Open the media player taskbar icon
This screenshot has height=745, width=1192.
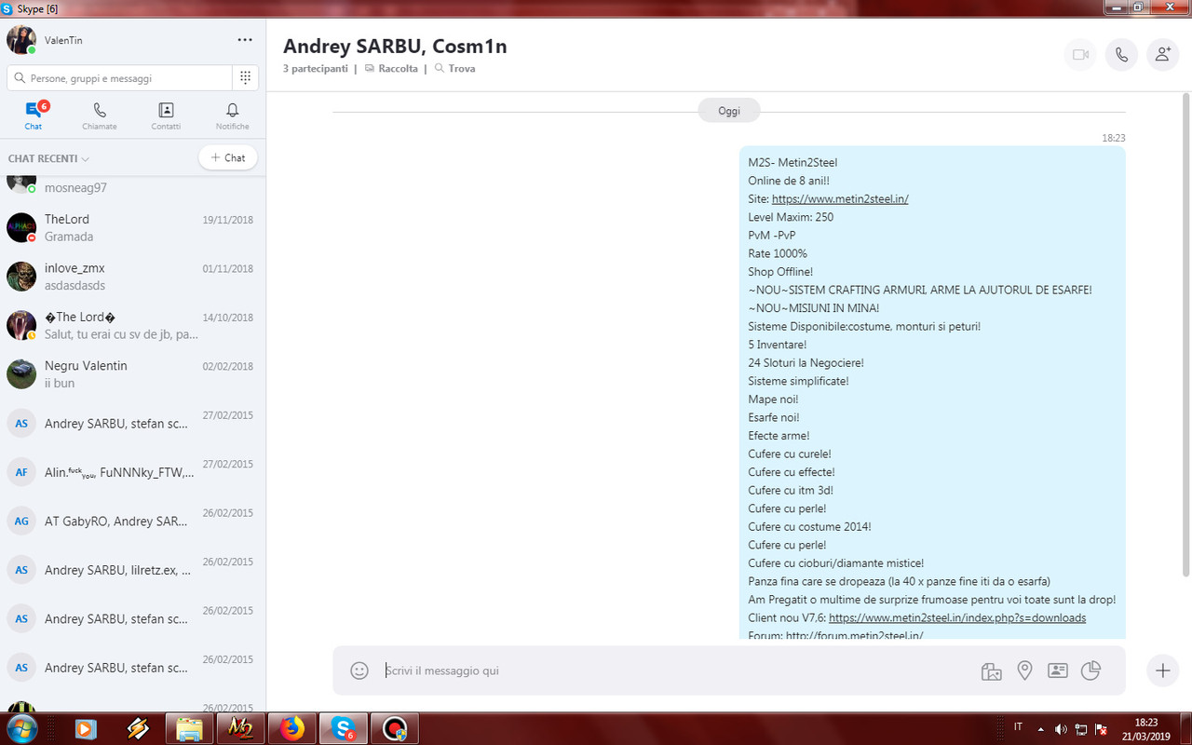tap(86, 729)
